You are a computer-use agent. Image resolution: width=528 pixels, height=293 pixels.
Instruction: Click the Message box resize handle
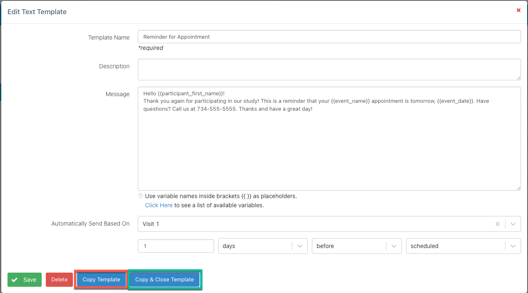(518, 188)
